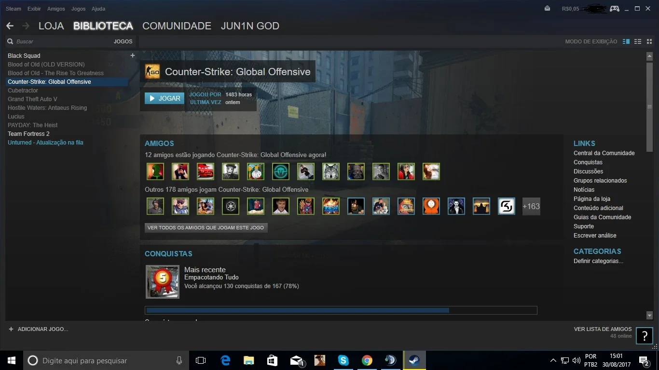This screenshot has height=370, width=659.
Task: Click the Steam icon in the taskbar
Action: [414, 360]
